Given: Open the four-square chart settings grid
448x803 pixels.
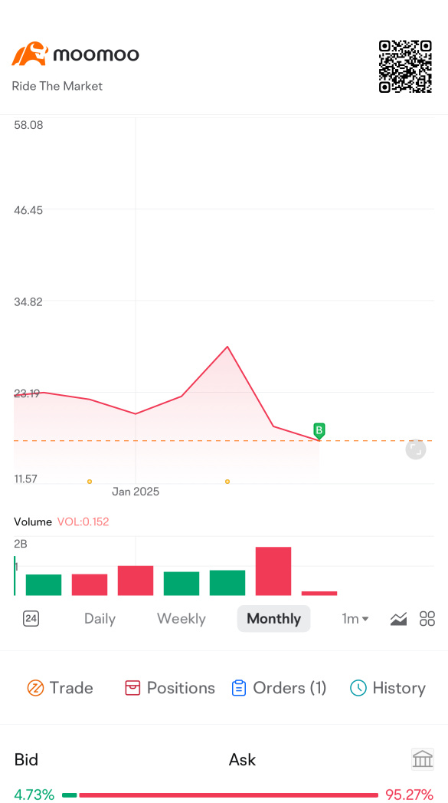Looking at the screenshot, I should click(x=427, y=619).
